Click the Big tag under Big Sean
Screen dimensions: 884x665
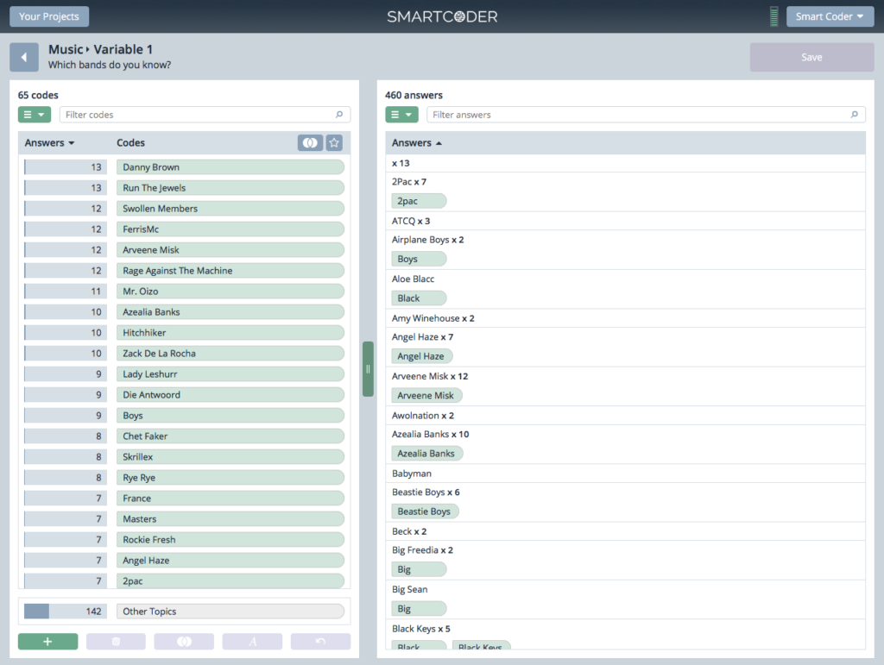tap(419, 609)
